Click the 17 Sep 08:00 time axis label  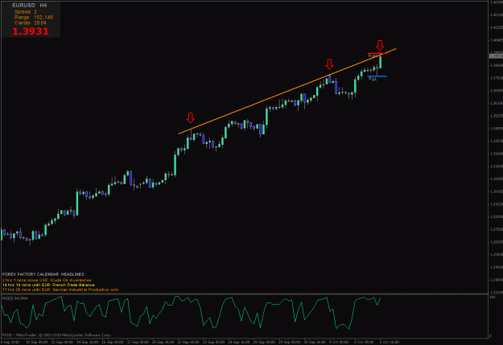pos(138,342)
